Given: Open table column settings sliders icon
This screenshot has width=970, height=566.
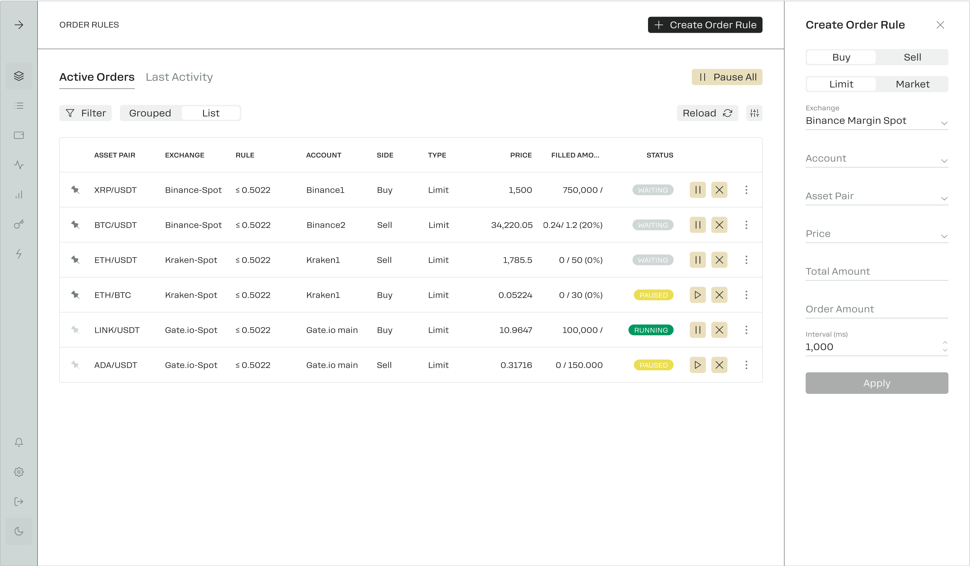Looking at the screenshot, I should pos(754,113).
